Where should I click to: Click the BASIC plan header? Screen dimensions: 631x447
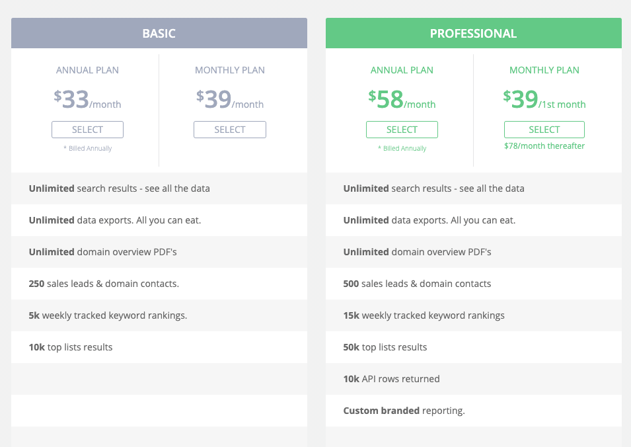point(159,33)
